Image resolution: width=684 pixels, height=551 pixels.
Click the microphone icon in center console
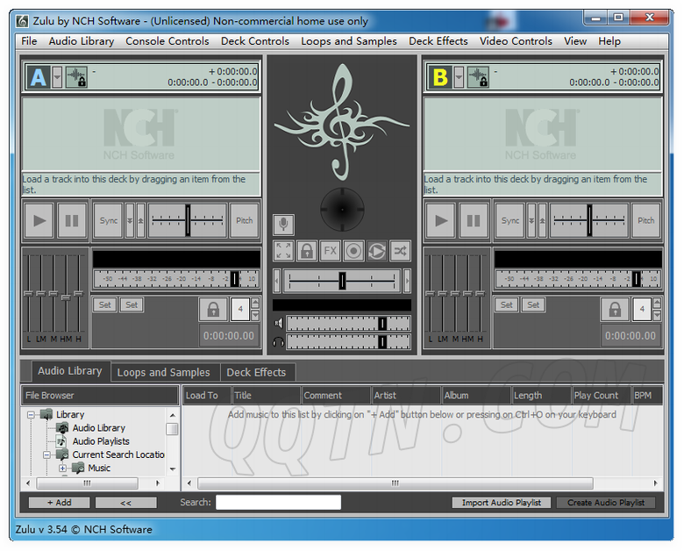pos(283,225)
